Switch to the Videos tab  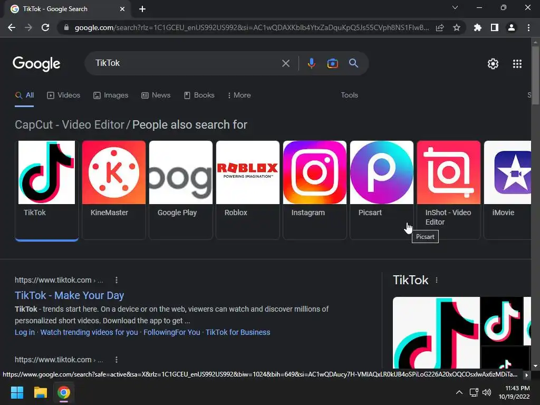point(63,95)
